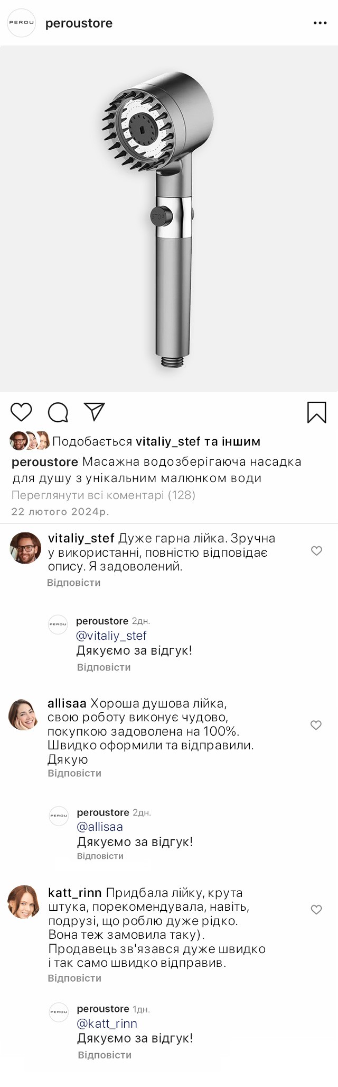
Task: Save the post with the bookmark icon
Action: click(x=317, y=413)
